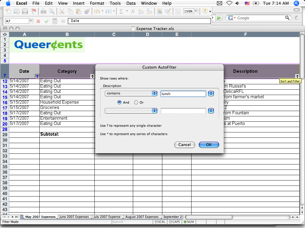Click the Print icon in the toolbar

click(x=43, y=12)
